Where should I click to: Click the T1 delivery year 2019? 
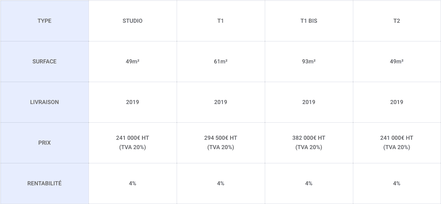220,102
